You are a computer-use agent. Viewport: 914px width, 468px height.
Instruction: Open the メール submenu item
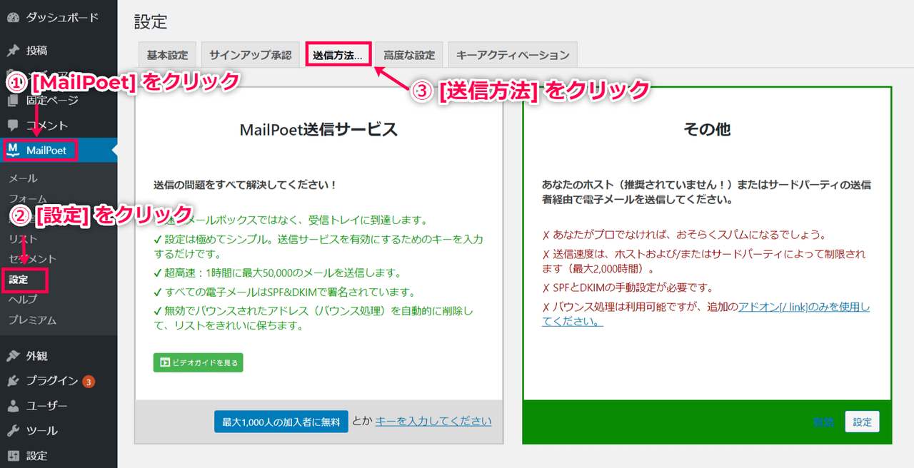tap(23, 178)
